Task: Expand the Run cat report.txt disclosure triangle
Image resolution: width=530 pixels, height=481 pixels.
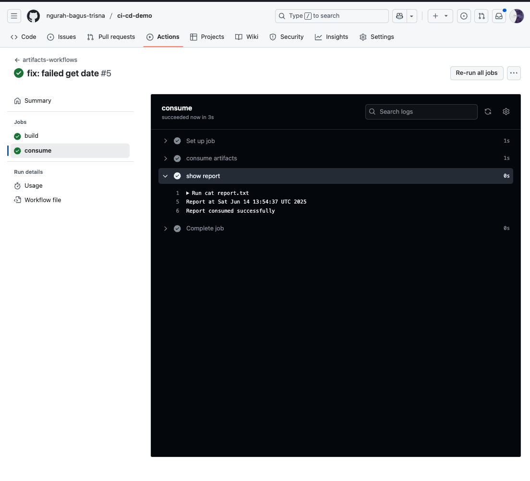Action: pos(188,193)
